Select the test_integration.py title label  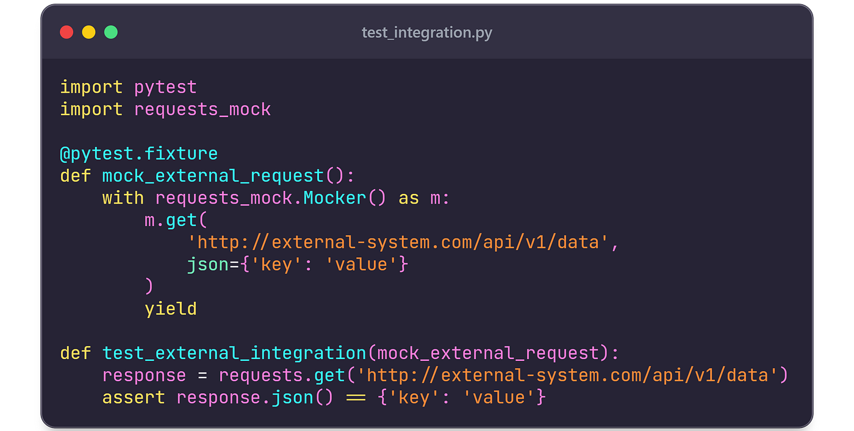tap(427, 33)
